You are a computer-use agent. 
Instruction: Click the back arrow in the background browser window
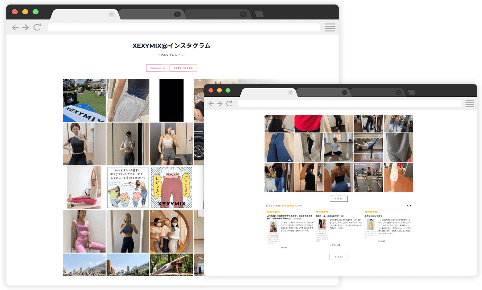15,27
